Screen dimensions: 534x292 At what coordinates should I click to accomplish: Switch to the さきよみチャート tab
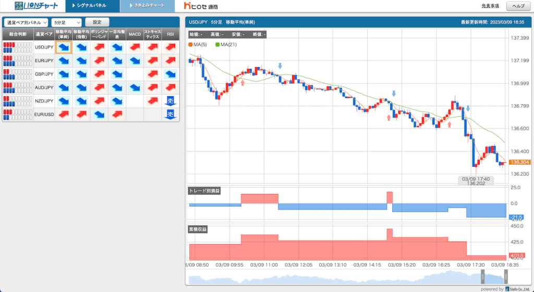(148, 6)
